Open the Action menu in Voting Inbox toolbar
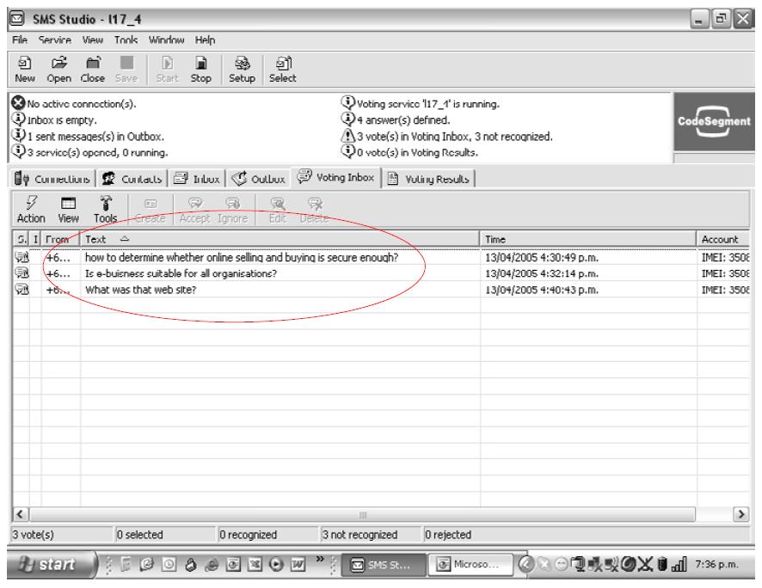 (31, 209)
